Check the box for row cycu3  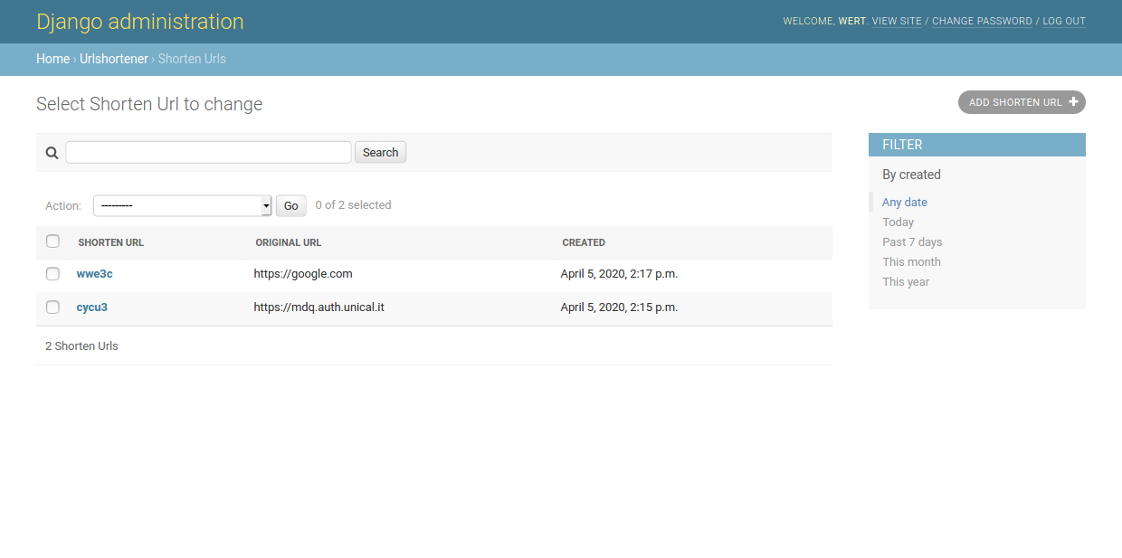52,307
